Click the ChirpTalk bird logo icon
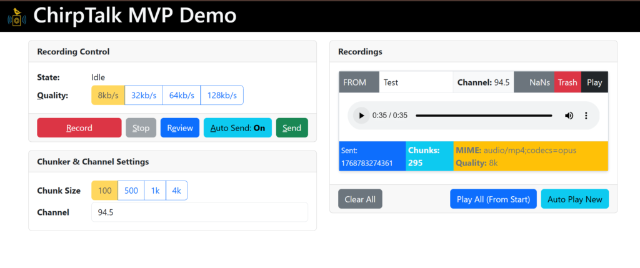640x268 pixels. click(17, 16)
